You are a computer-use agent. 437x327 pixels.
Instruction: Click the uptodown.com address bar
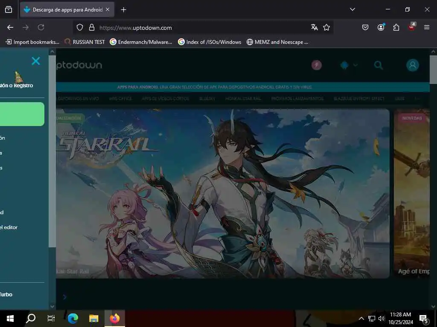[204, 28]
